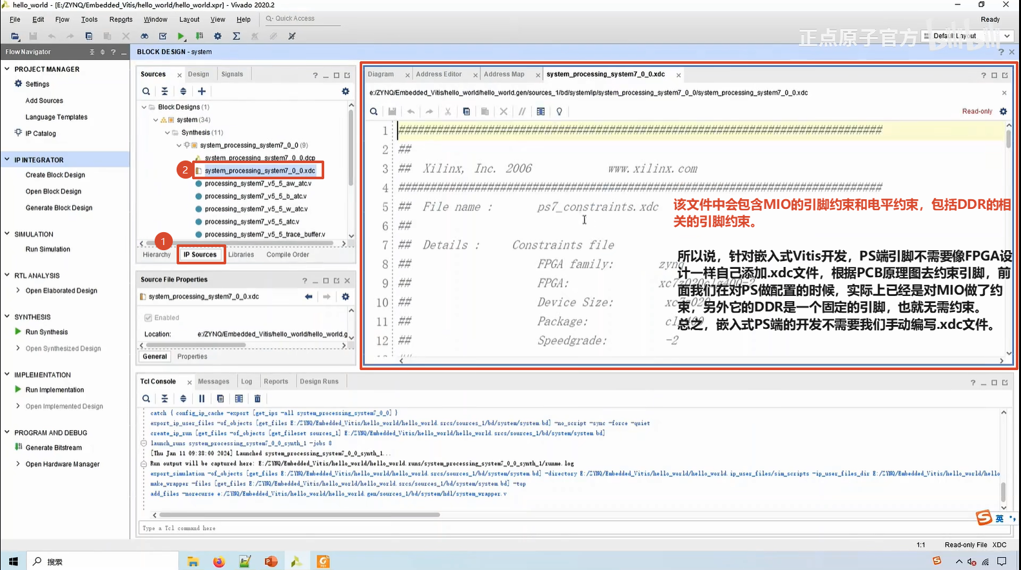1021x570 pixels.
Task: Toggle line comment in xdc editor toolbar
Action: pos(522,112)
